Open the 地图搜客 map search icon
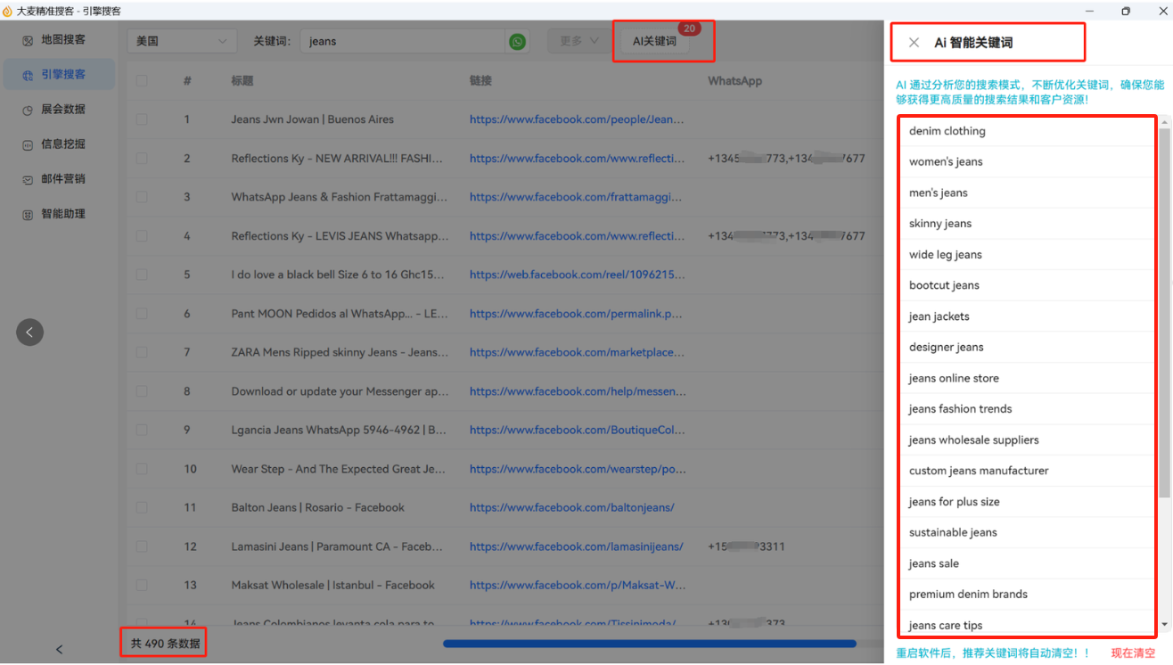Screen dimensions: 1173x665 28,40
